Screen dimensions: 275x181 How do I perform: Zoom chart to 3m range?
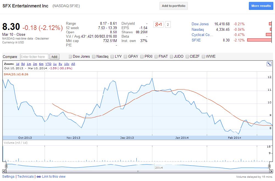35,64
